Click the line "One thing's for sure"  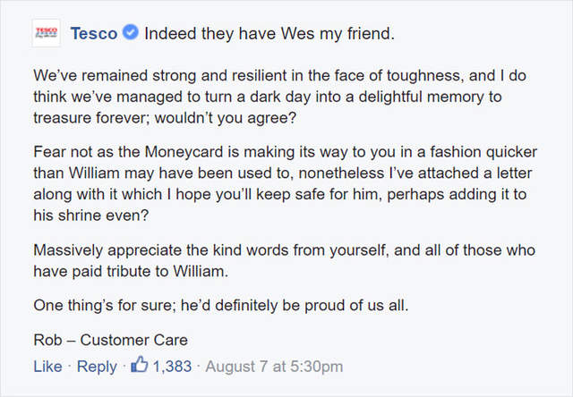220,305
